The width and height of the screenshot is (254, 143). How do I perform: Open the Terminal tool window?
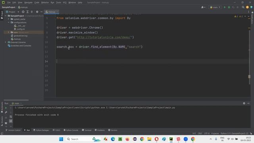pyautogui.click(x=87, y=130)
